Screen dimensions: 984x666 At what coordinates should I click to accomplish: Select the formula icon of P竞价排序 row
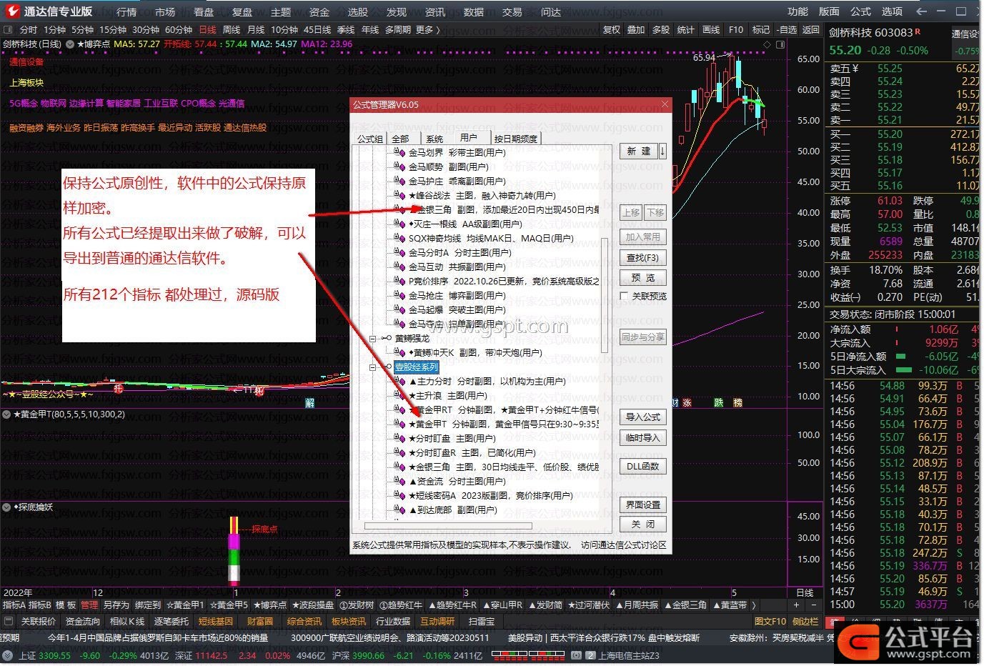tap(399, 281)
